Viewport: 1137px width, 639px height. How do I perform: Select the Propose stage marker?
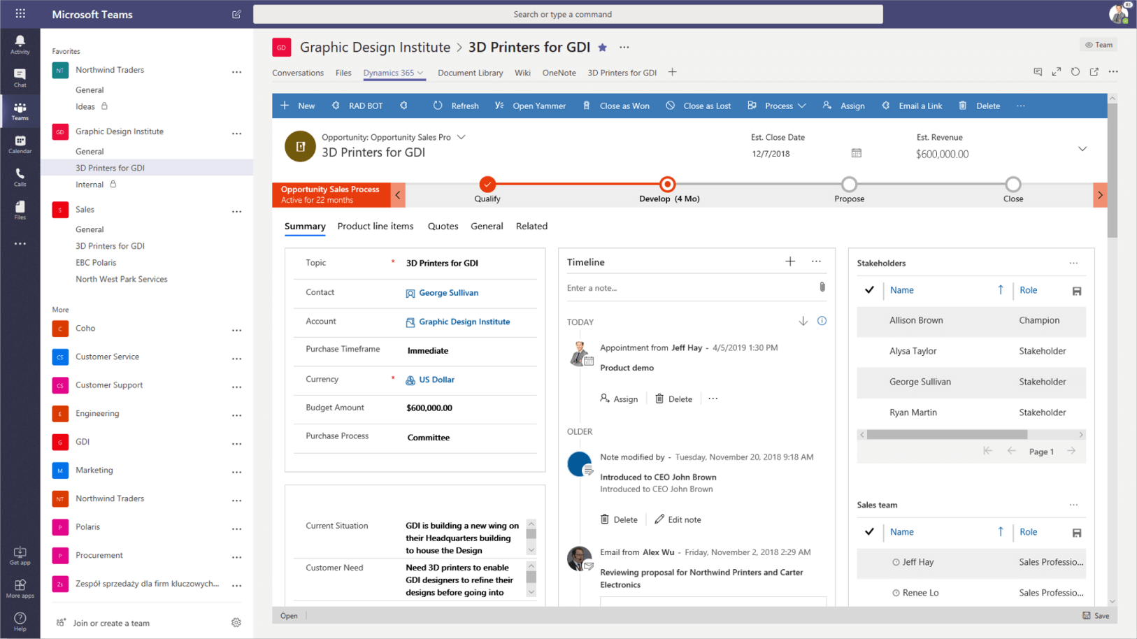click(x=849, y=184)
